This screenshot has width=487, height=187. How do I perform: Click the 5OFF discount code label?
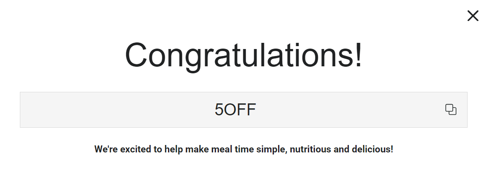click(x=235, y=110)
